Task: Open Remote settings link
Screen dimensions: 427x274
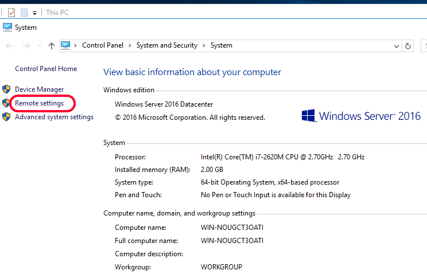Action: point(39,103)
